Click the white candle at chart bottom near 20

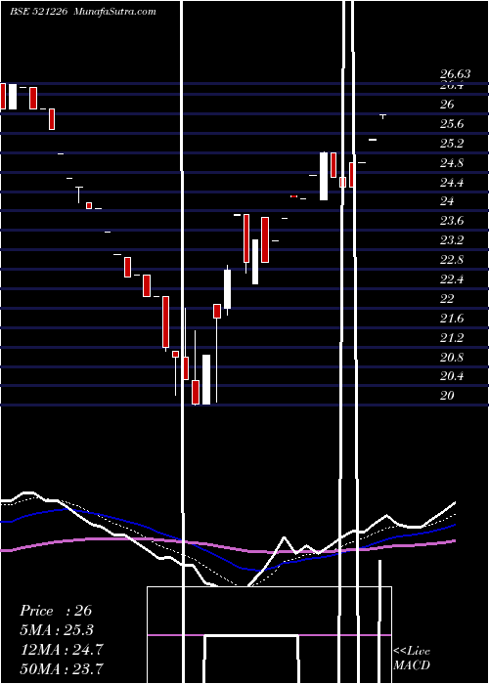click(206, 379)
